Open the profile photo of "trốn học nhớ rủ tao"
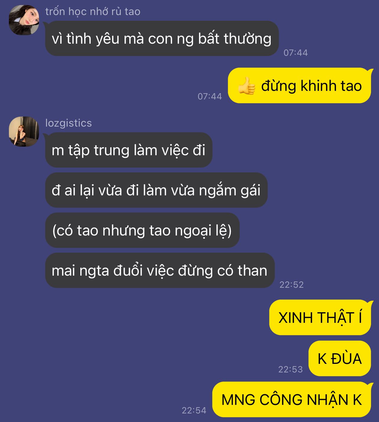The image size is (379, 422). [x=24, y=20]
